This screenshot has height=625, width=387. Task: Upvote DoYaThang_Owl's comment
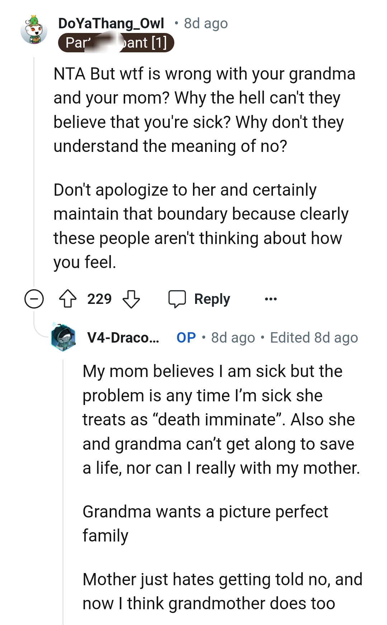68,299
